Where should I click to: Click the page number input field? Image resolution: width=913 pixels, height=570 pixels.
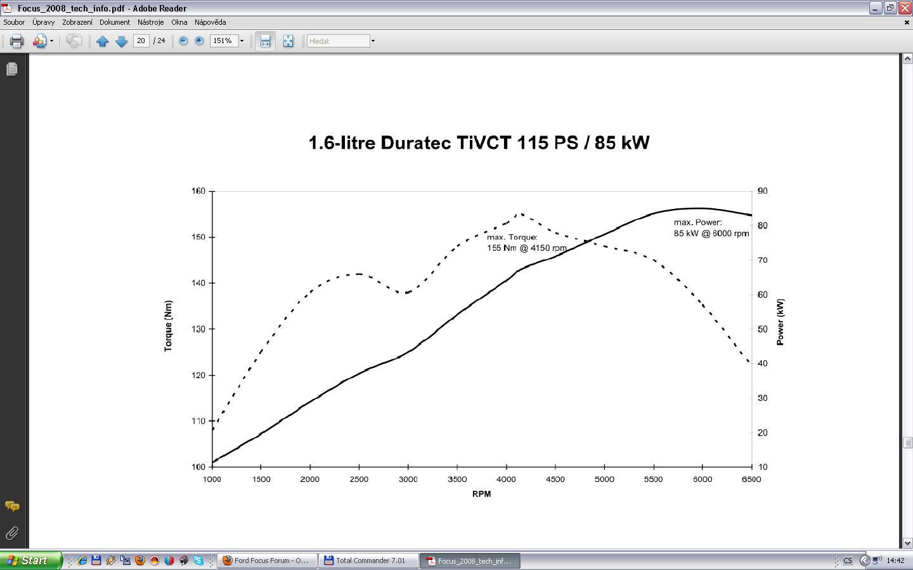point(141,41)
